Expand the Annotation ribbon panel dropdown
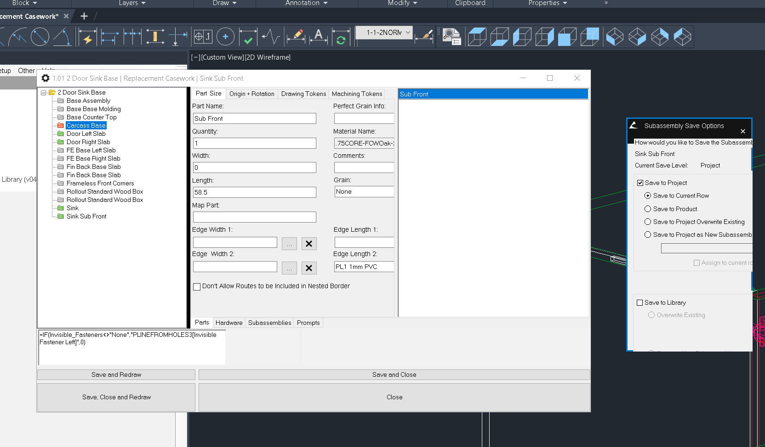Image resolution: width=765 pixels, height=447 pixels. tap(325, 3)
